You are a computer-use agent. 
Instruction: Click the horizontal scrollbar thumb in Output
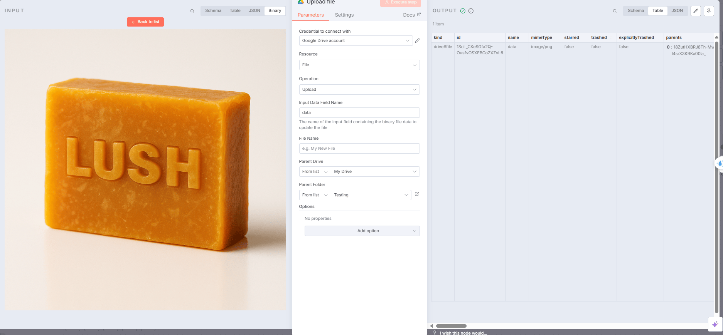451,326
